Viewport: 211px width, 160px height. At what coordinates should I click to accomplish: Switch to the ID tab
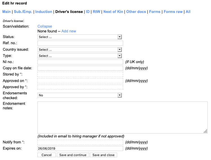[88, 12]
